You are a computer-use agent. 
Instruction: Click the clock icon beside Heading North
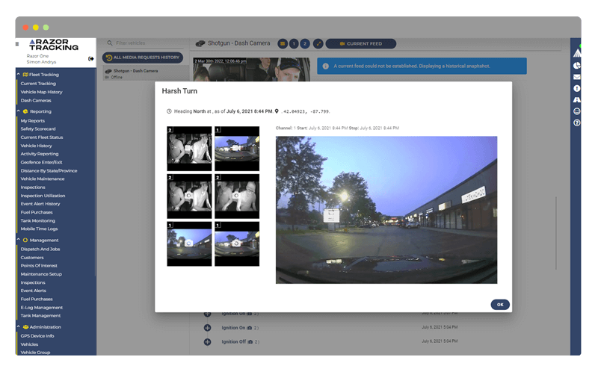pyautogui.click(x=169, y=111)
